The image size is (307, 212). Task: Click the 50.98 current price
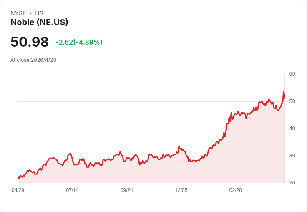[x=30, y=42]
